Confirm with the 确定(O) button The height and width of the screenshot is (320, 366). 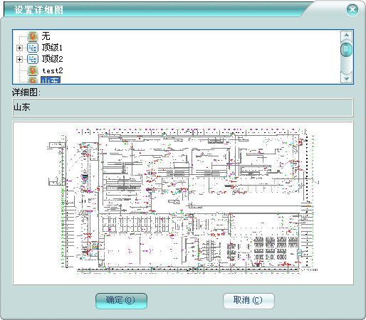point(121,301)
